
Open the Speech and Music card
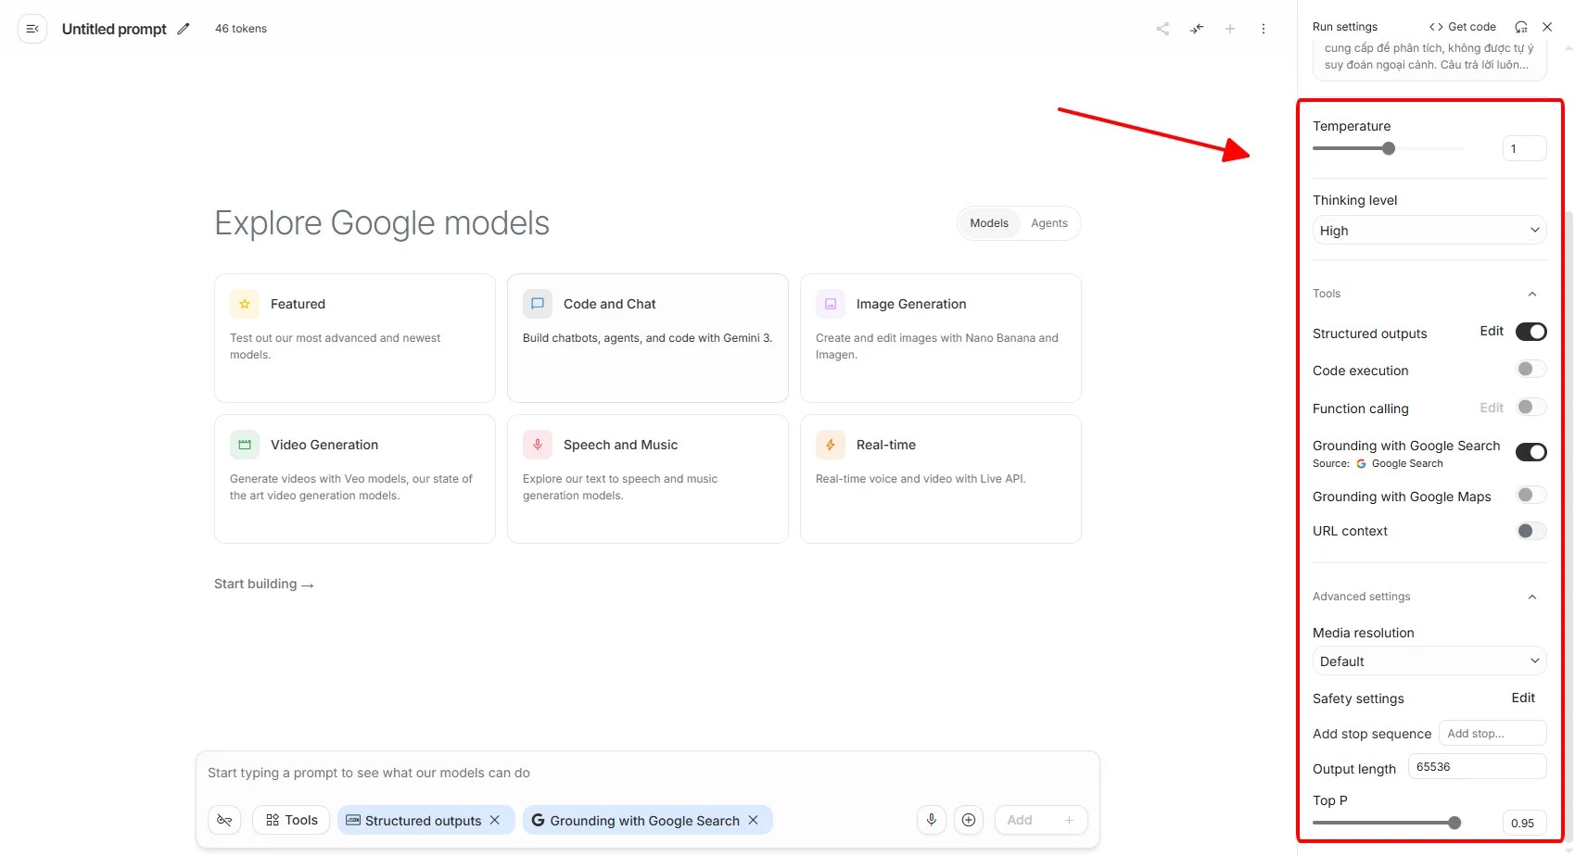[648, 479]
